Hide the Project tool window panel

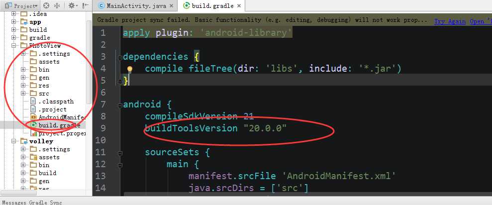click(85, 5)
